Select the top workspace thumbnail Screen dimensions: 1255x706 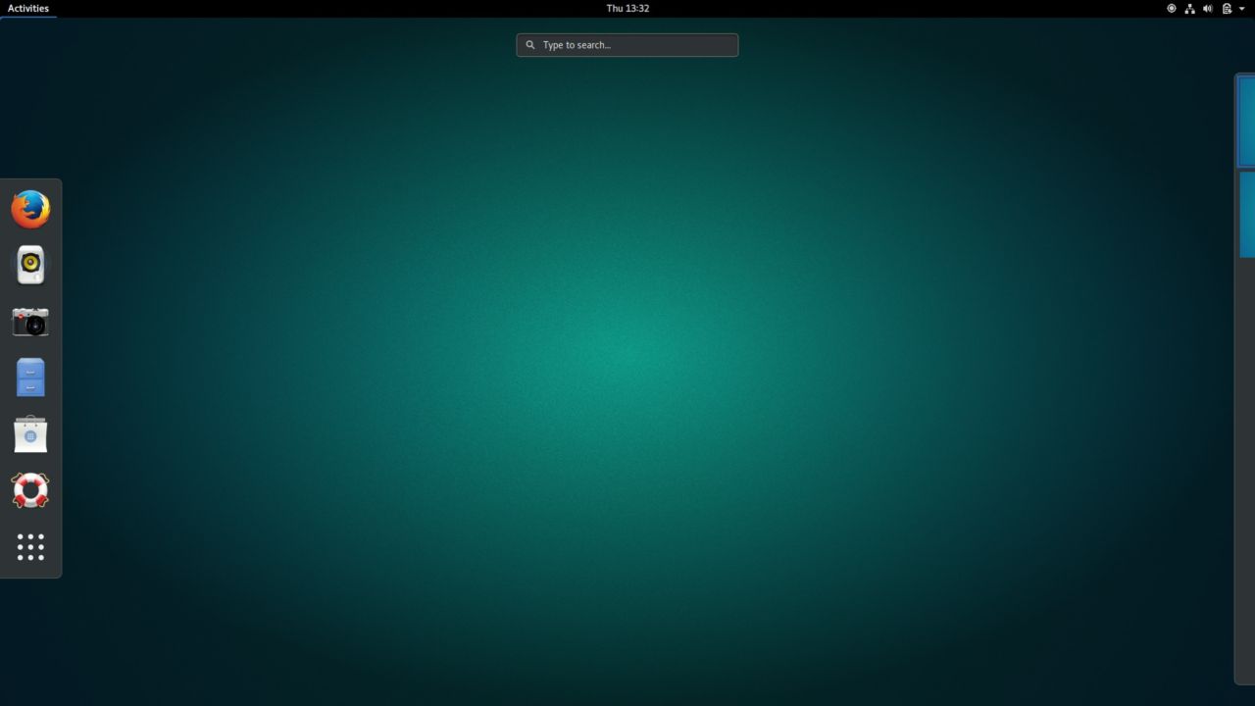pyautogui.click(x=1246, y=121)
